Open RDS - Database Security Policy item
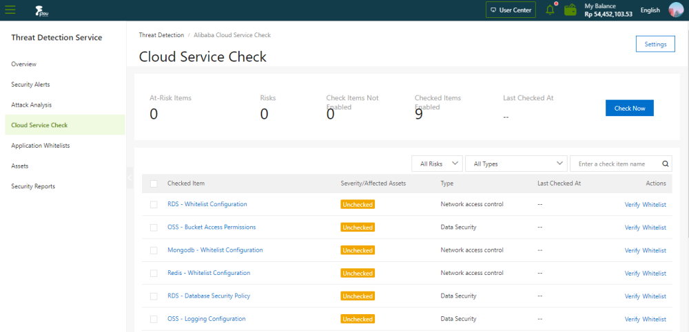Image resolution: width=689 pixels, height=332 pixels. (x=209, y=296)
